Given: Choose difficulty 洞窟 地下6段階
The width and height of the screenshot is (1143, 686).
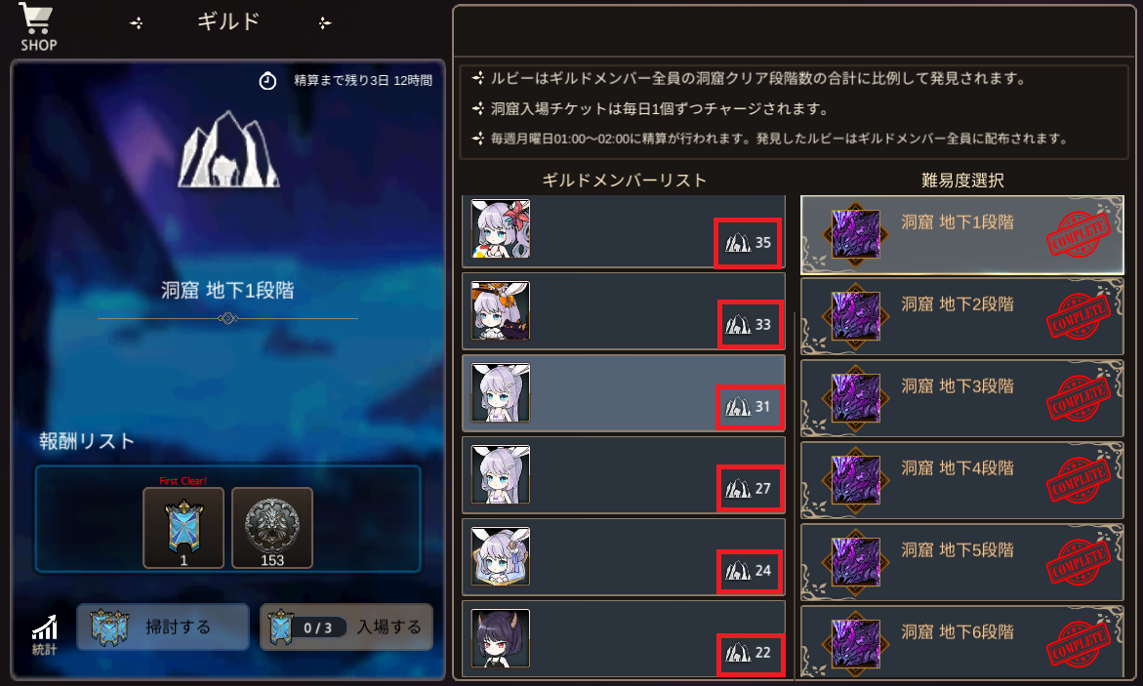Looking at the screenshot, I should click(x=962, y=641).
